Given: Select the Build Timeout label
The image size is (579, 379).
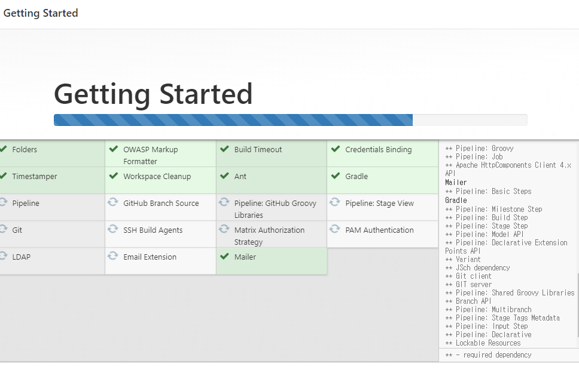Looking at the screenshot, I should (x=258, y=150).
